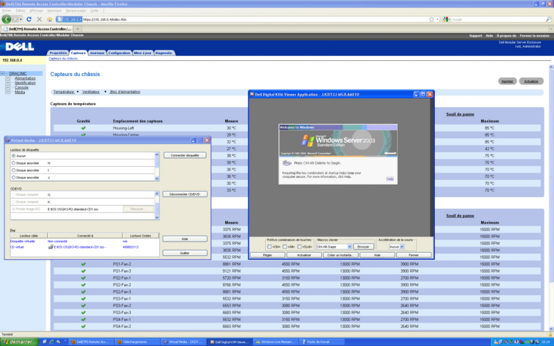Jump to Bloc d'alimentation section link
554x346 pixels.
coord(125,92)
